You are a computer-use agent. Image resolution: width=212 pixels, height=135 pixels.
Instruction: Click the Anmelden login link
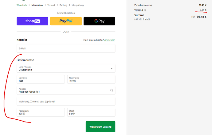pyautogui.click(x=110, y=40)
